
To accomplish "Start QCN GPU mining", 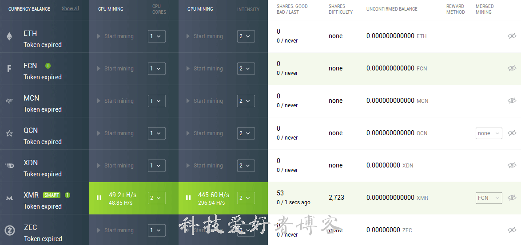I will pyautogui.click(x=205, y=133).
